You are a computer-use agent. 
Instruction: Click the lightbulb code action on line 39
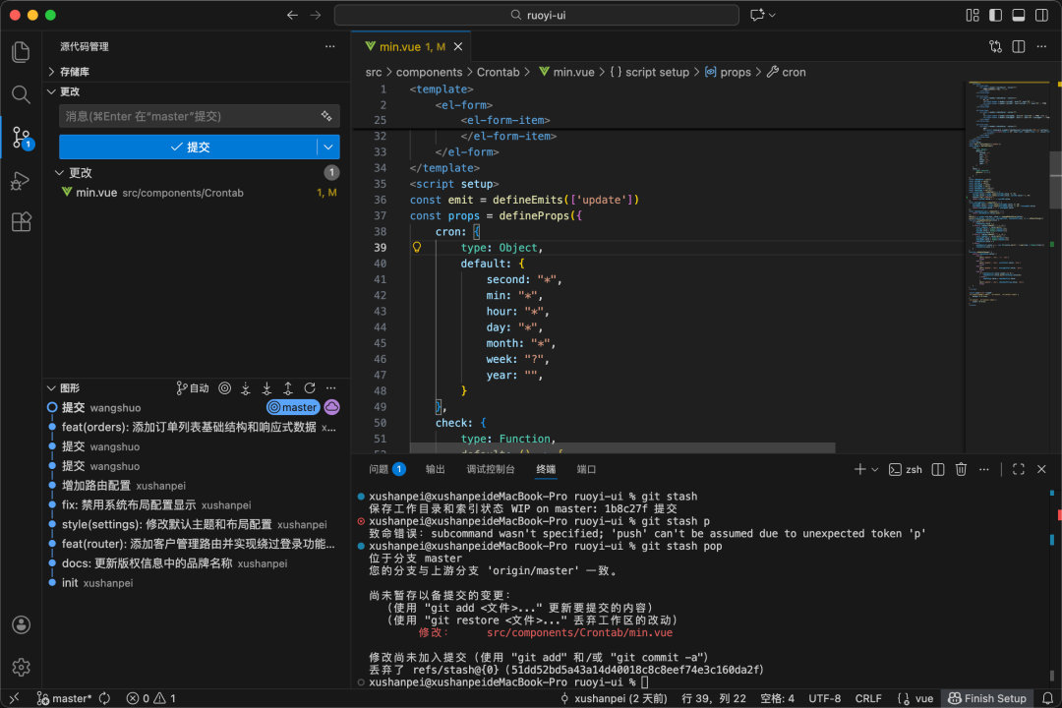click(416, 248)
